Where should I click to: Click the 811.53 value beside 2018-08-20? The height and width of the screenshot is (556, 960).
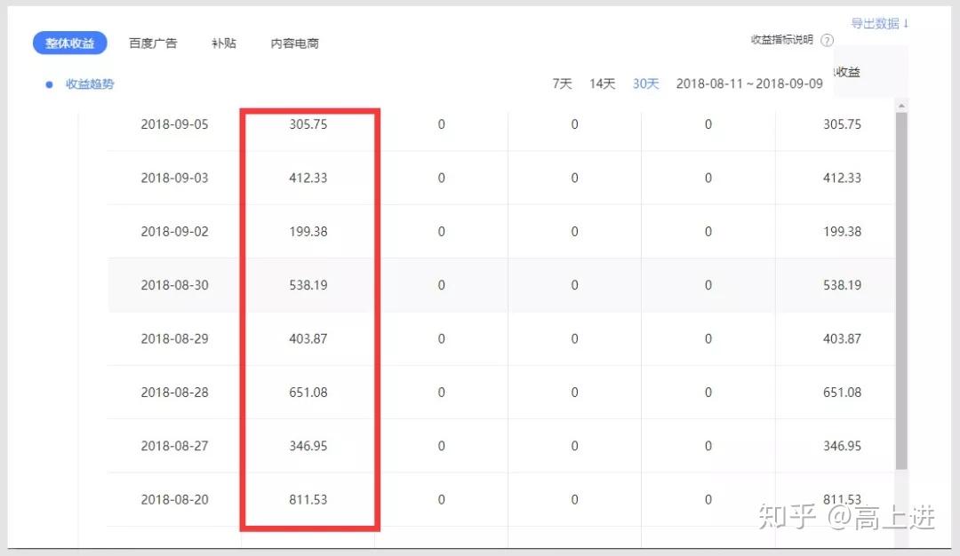point(308,500)
